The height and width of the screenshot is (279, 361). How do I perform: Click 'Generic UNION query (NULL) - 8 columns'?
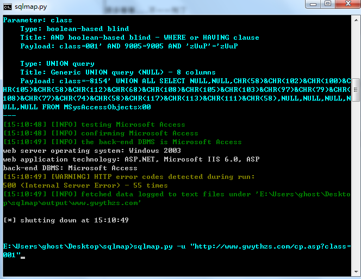click(x=133, y=72)
